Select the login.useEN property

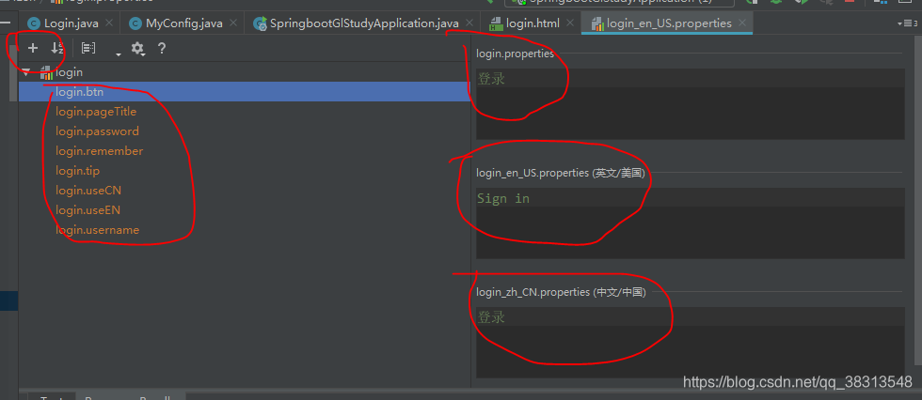[87, 210]
